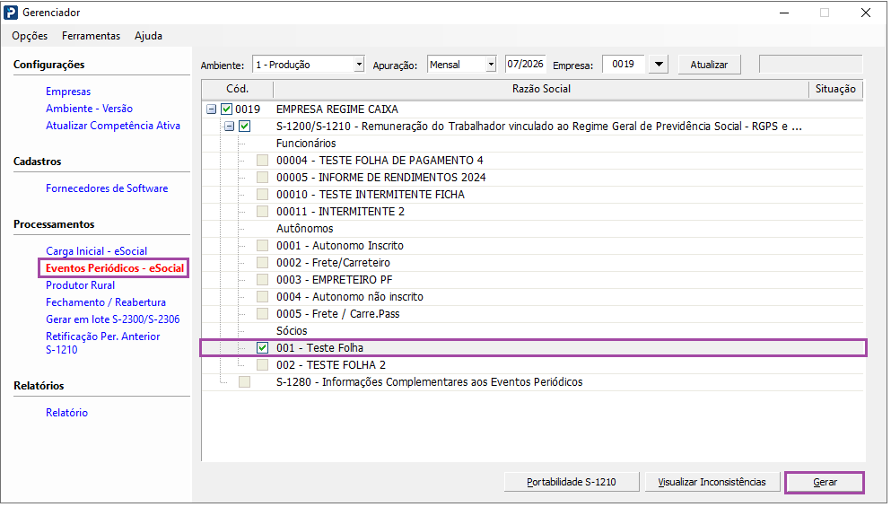The width and height of the screenshot is (891, 507).
Task: Open Carga Inicial - eSocial link
Action: (97, 250)
